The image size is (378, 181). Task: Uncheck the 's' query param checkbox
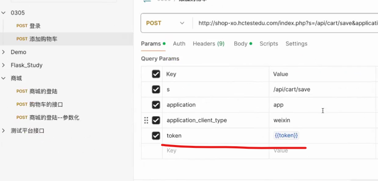pyautogui.click(x=156, y=89)
